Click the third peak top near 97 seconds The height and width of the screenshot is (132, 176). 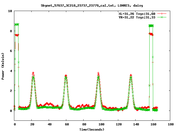(98, 73)
